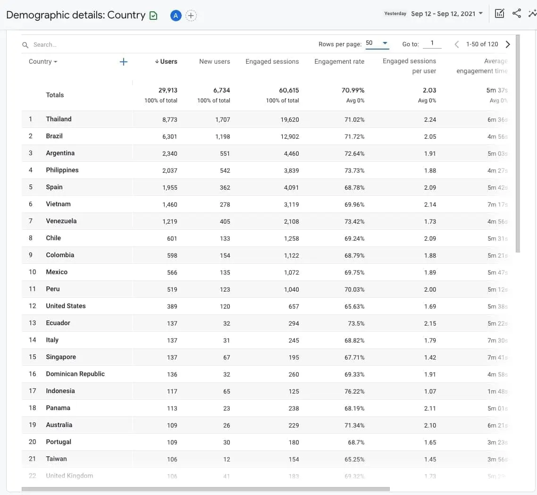The height and width of the screenshot is (495, 537).
Task: Expand the Rows per page selector
Action: pos(377,43)
